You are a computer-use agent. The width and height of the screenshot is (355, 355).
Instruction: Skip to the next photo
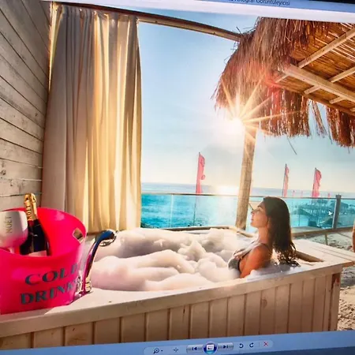[x=226, y=346]
